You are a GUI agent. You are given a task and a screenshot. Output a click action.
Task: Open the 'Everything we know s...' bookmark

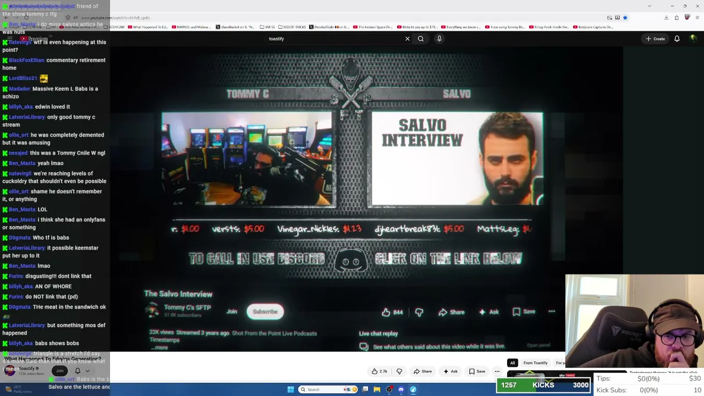pos(460,27)
